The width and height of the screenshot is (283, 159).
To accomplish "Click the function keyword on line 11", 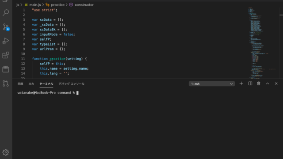I will coord(40,59).
